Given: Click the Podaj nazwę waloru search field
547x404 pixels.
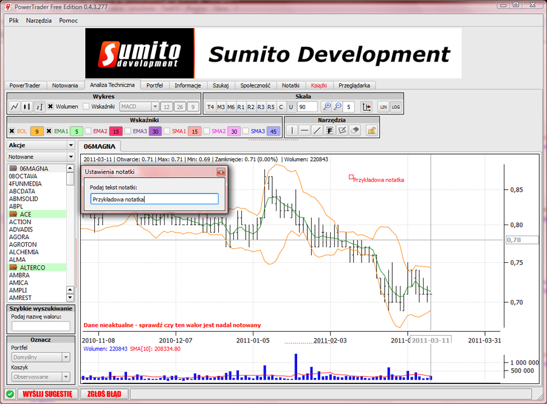Looking at the screenshot, I should 41,326.
